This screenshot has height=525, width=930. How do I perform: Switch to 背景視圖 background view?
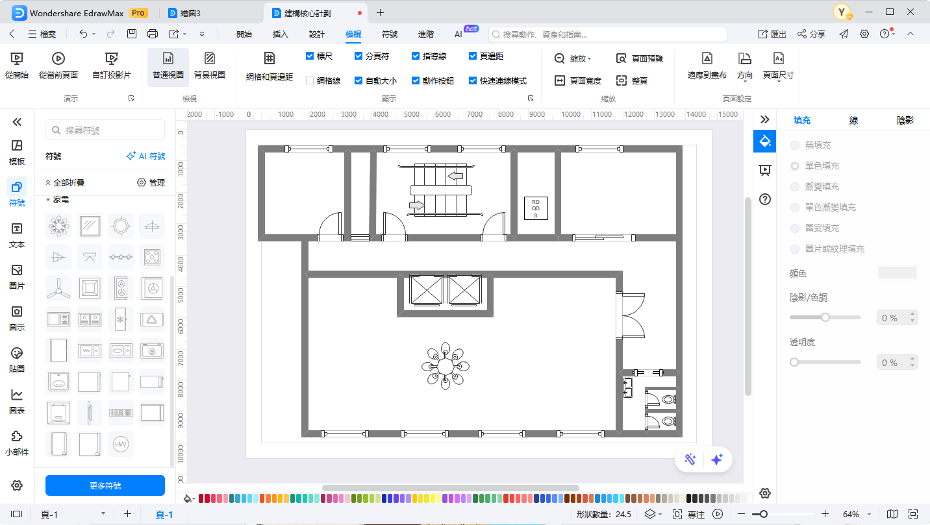click(x=210, y=67)
